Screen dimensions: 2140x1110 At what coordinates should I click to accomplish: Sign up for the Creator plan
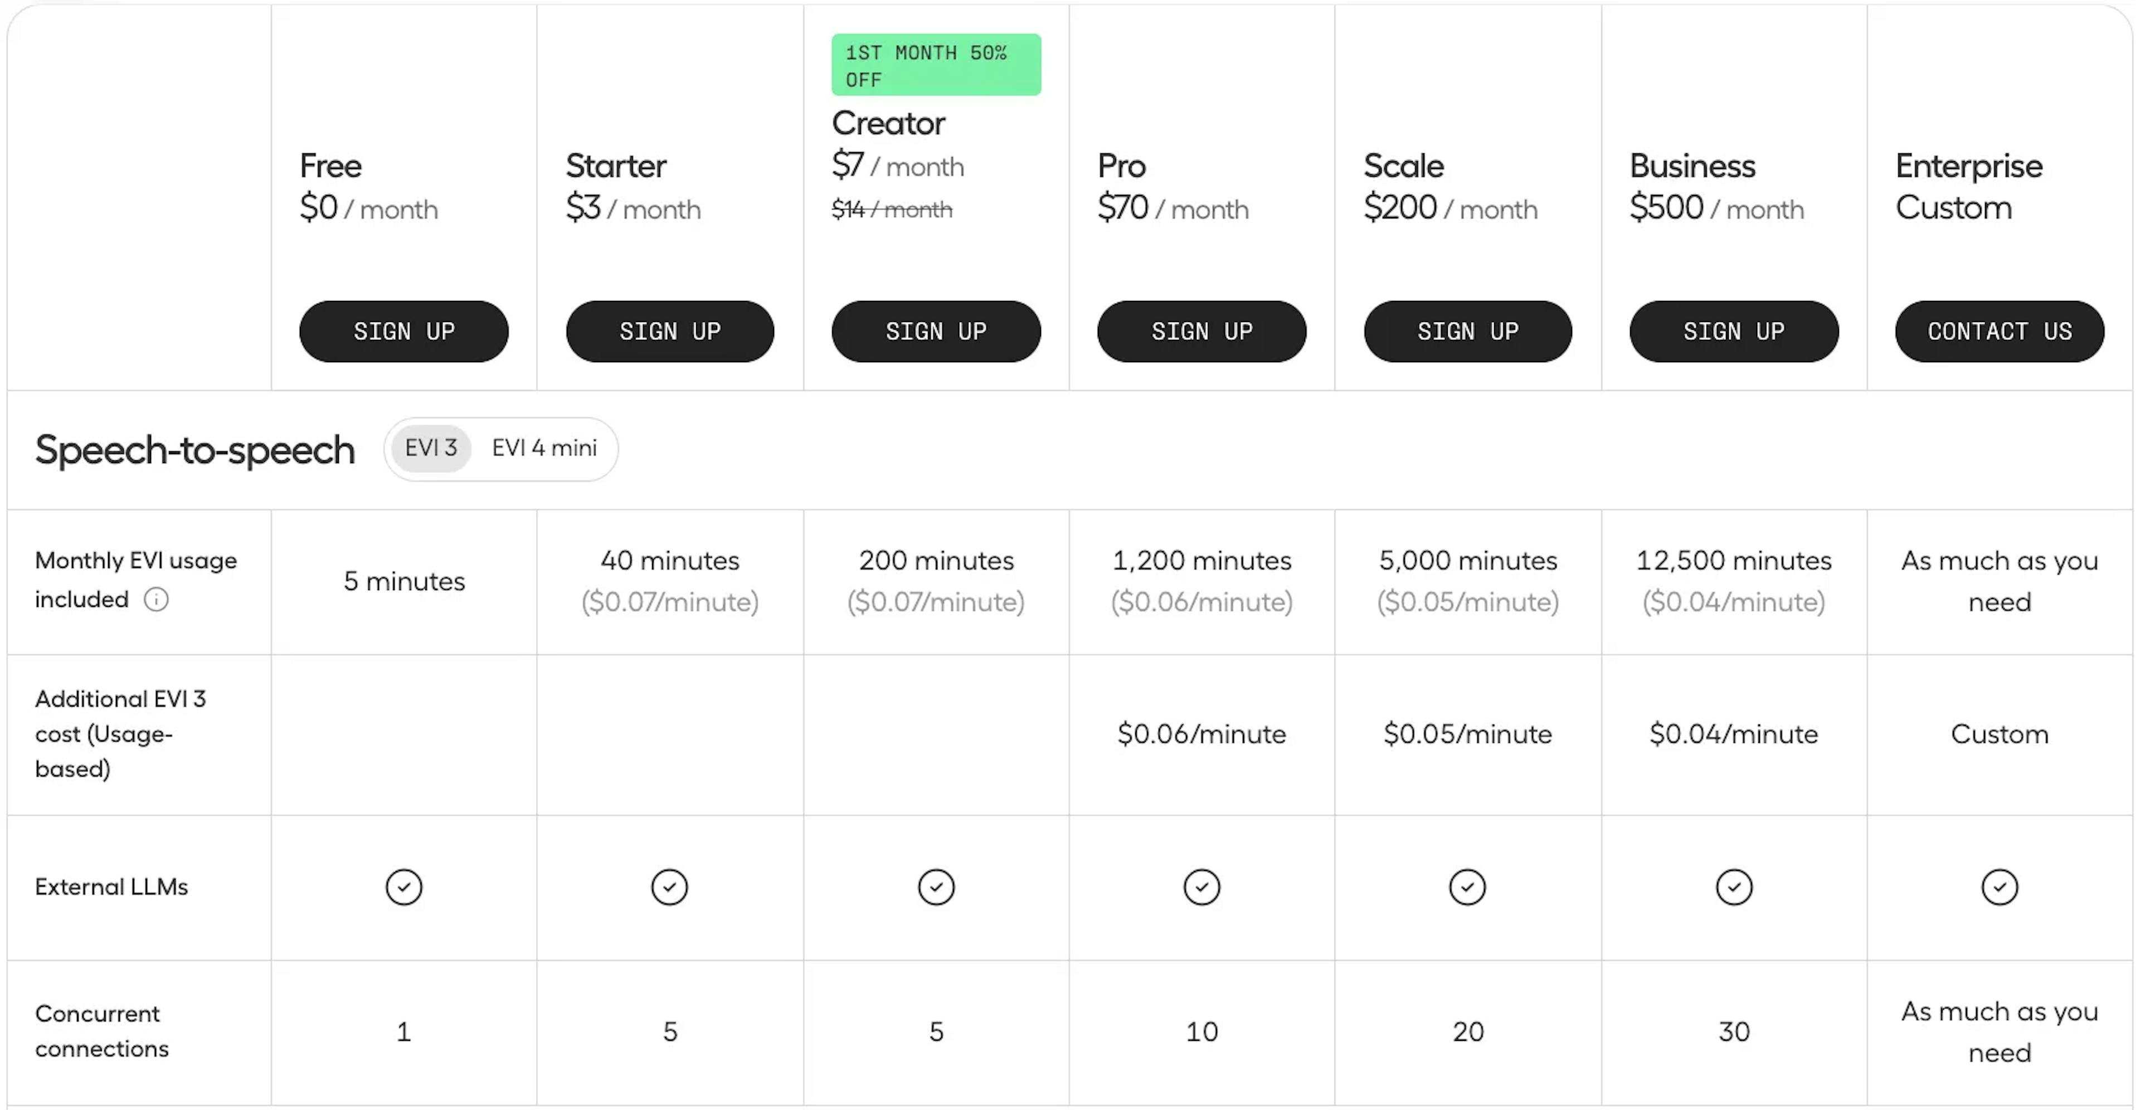[x=936, y=330]
